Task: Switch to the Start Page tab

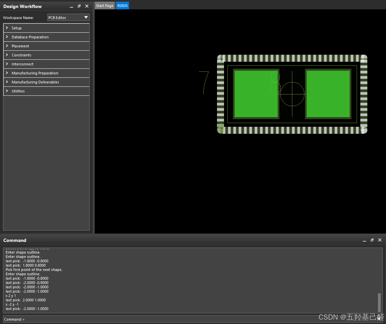Action: pos(105,6)
